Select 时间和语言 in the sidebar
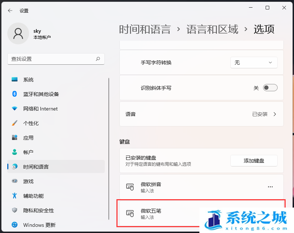The image size is (294, 233). [x=56, y=166]
